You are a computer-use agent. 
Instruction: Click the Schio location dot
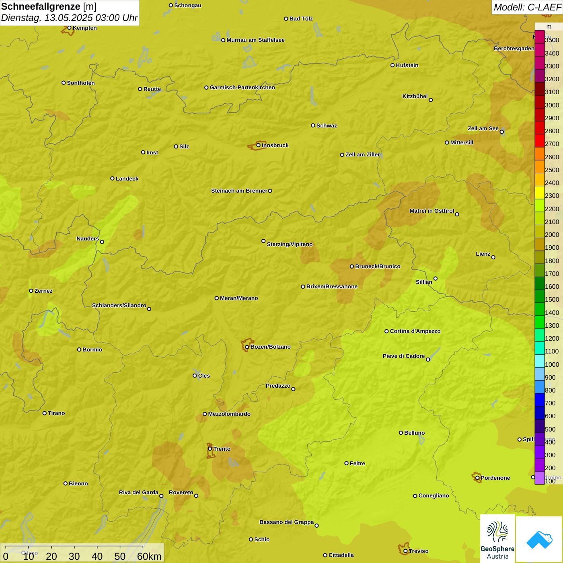251,539
